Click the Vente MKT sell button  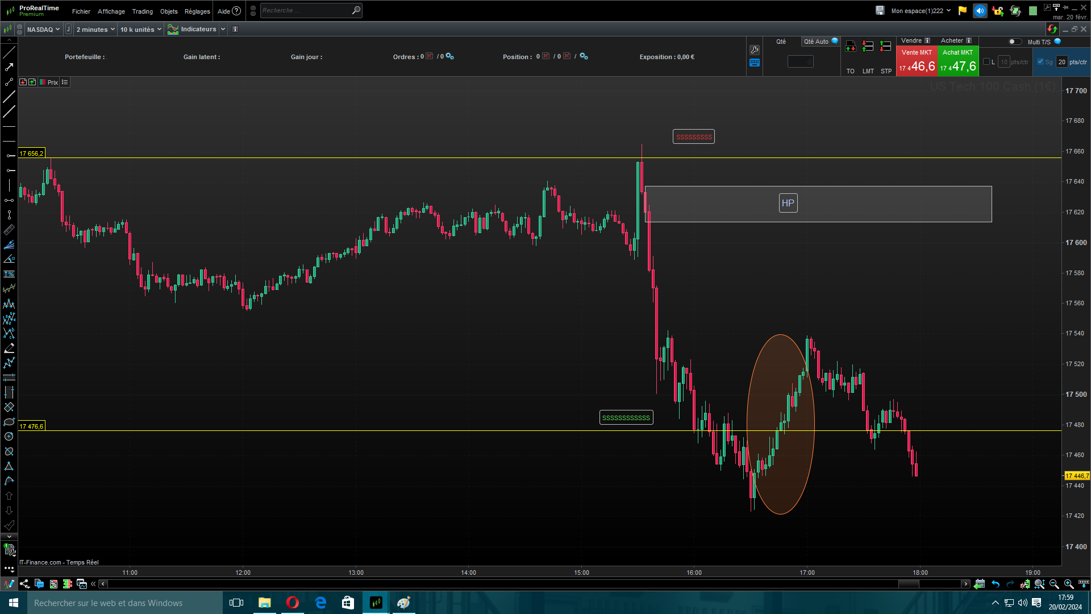[x=917, y=61]
